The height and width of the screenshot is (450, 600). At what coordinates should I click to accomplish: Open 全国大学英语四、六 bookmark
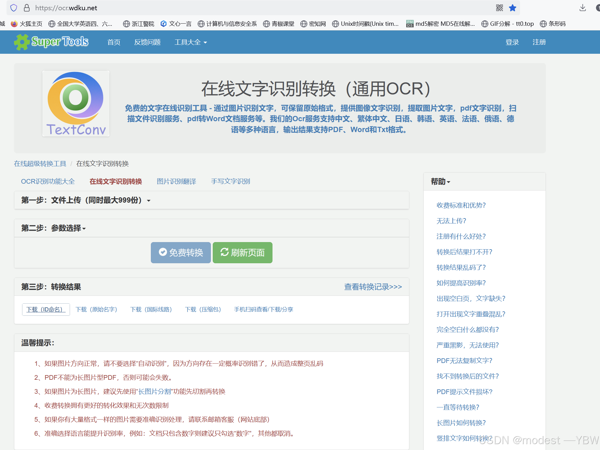point(81,24)
